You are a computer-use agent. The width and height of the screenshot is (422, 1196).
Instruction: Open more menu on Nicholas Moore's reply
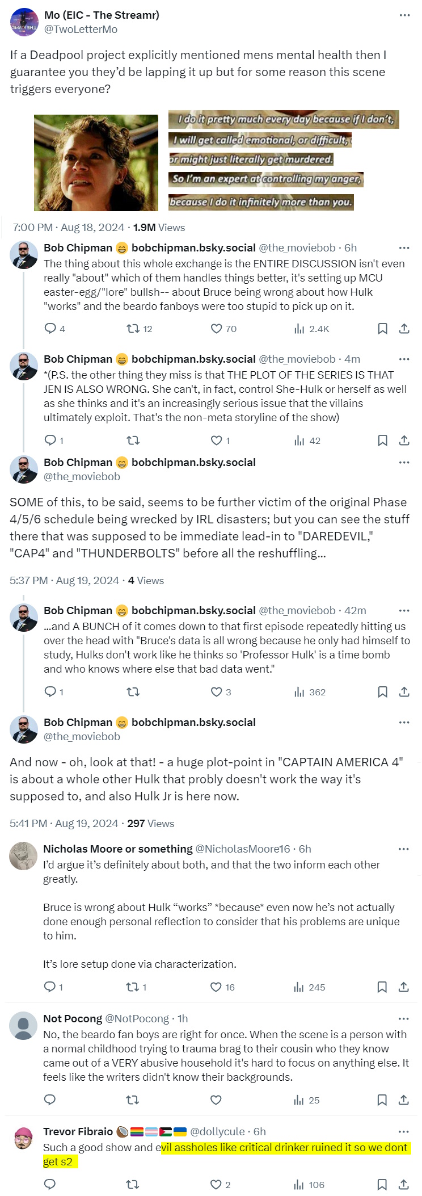(404, 849)
